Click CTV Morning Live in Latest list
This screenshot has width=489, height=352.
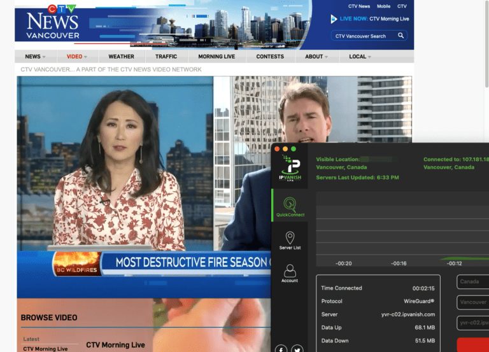[x=45, y=349]
